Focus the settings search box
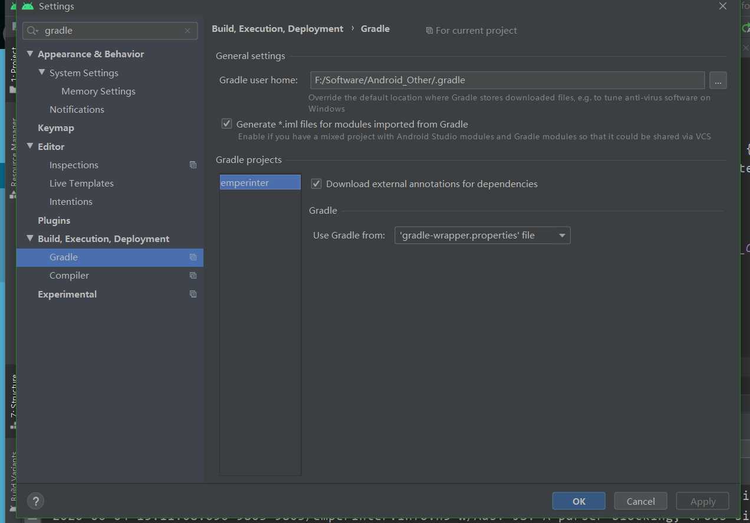 [110, 31]
